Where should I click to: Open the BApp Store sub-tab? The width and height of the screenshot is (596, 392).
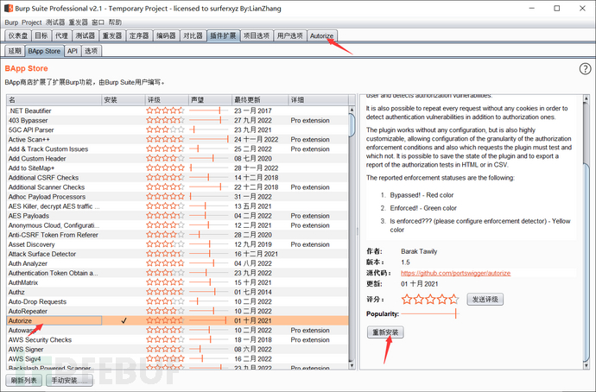click(44, 51)
